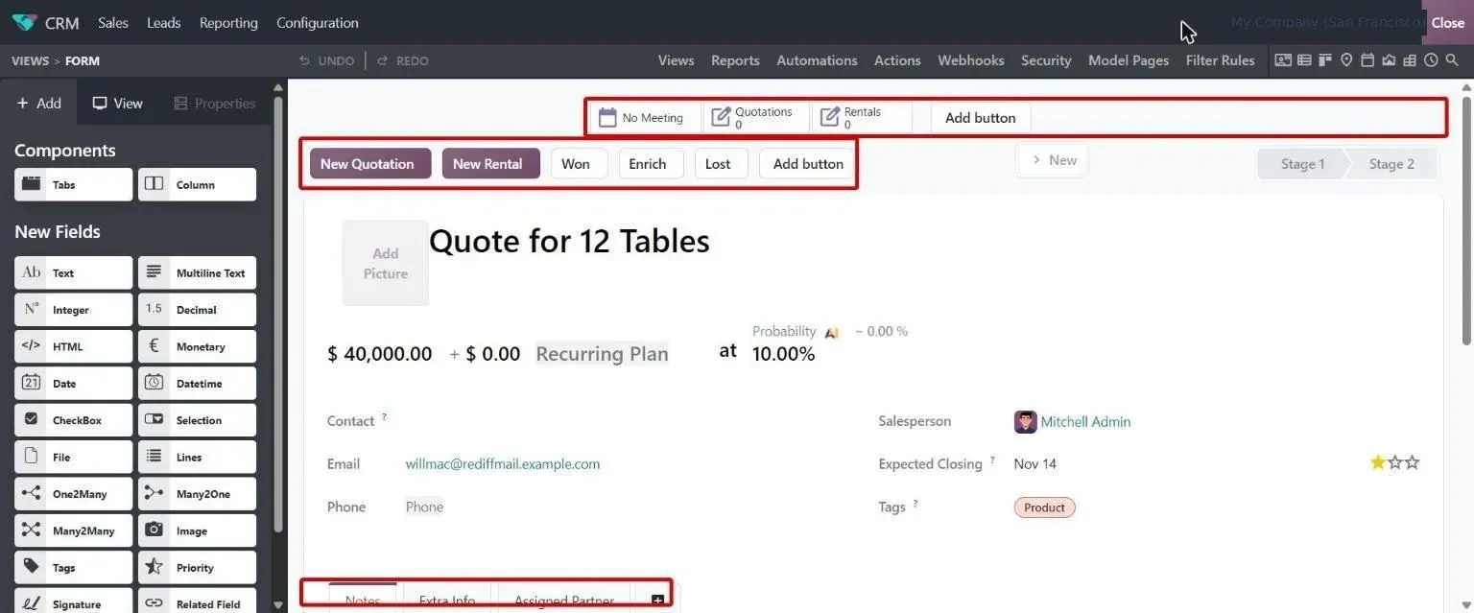This screenshot has width=1474, height=613.
Task: Click the CRM app logo icon
Action: [x=24, y=22]
